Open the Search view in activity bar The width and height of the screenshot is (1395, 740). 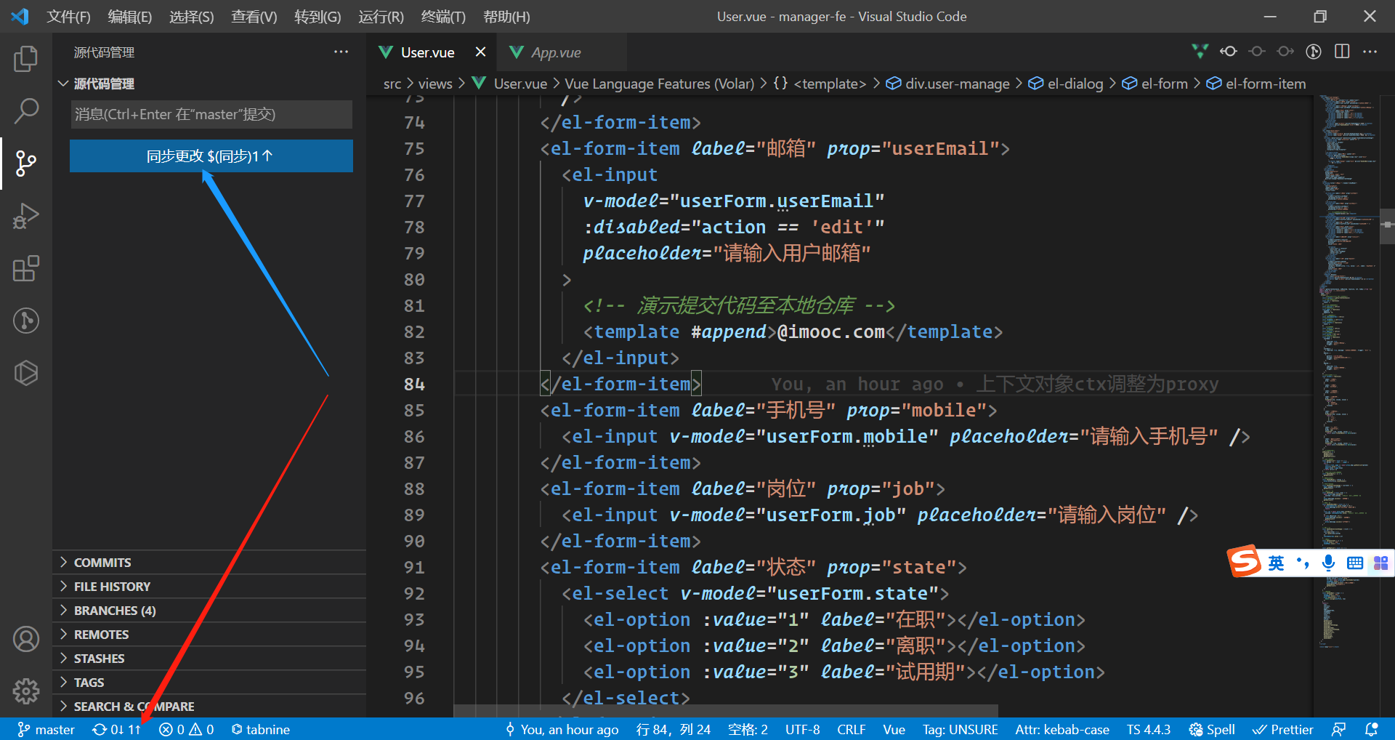[26, 111]
